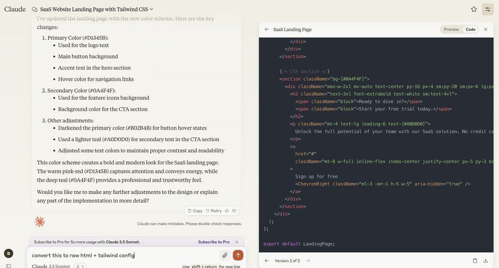The image size is (499, 268).
Task: Open the Claude 3.5 Sonnet model selector
Action: [x=50, y=266]
